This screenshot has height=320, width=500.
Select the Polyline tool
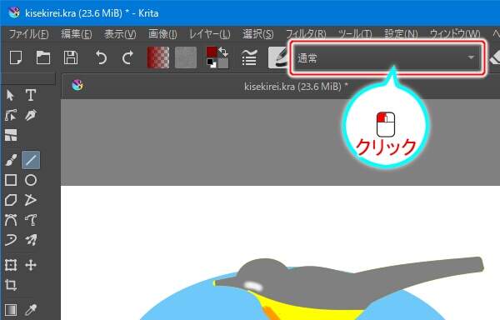tap(31, 200)
